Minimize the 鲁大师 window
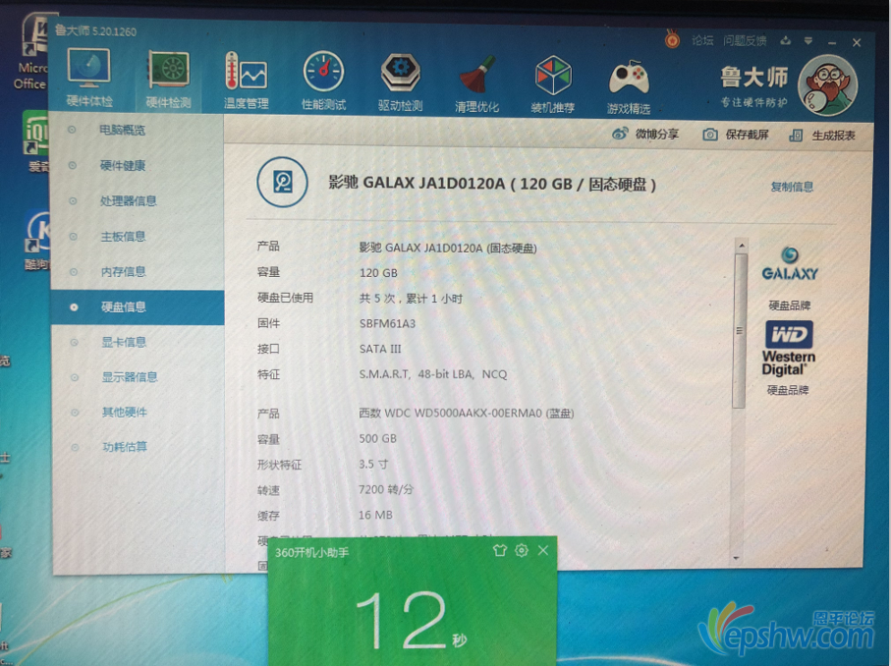891x666 pixels. (x=832, y=42)
